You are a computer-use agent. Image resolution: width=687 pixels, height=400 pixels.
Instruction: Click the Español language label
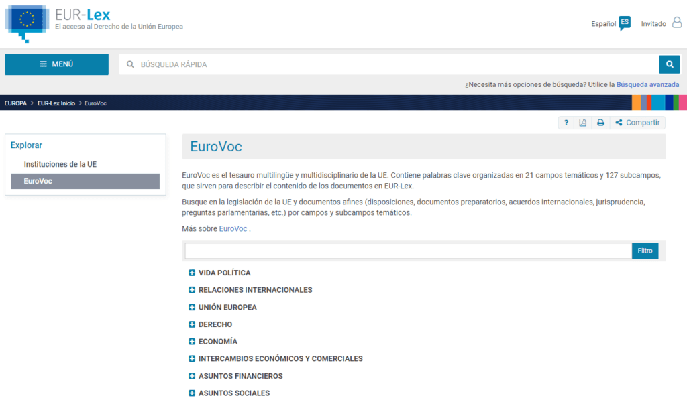coord(603,24)
